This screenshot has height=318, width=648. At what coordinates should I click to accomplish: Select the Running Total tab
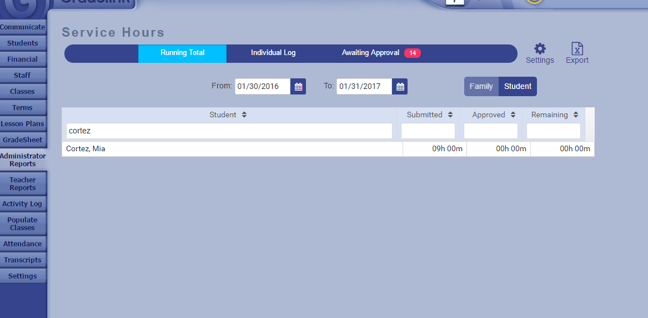point(182,53)
